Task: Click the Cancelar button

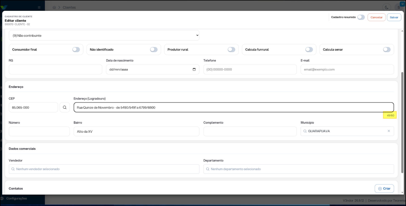Action: coord(376,17)
